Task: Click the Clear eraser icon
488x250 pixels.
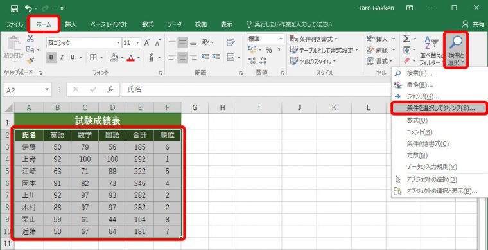Action: 406,60
